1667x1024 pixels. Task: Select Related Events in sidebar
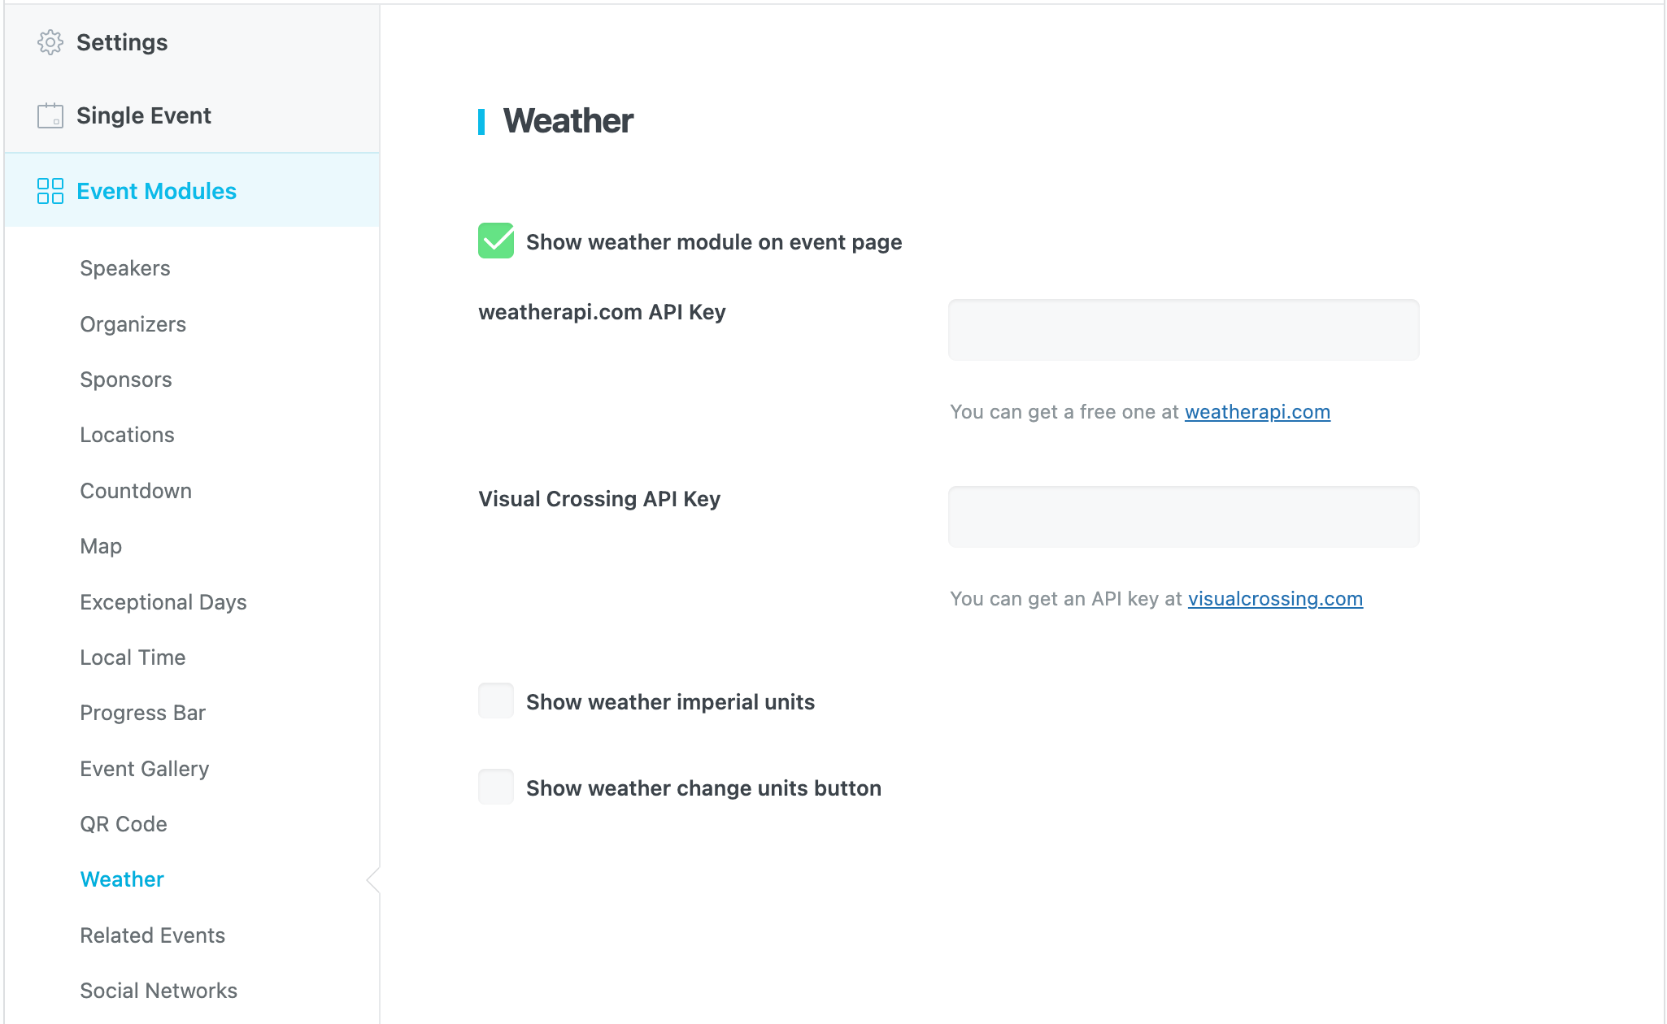(x=153, y=935)
